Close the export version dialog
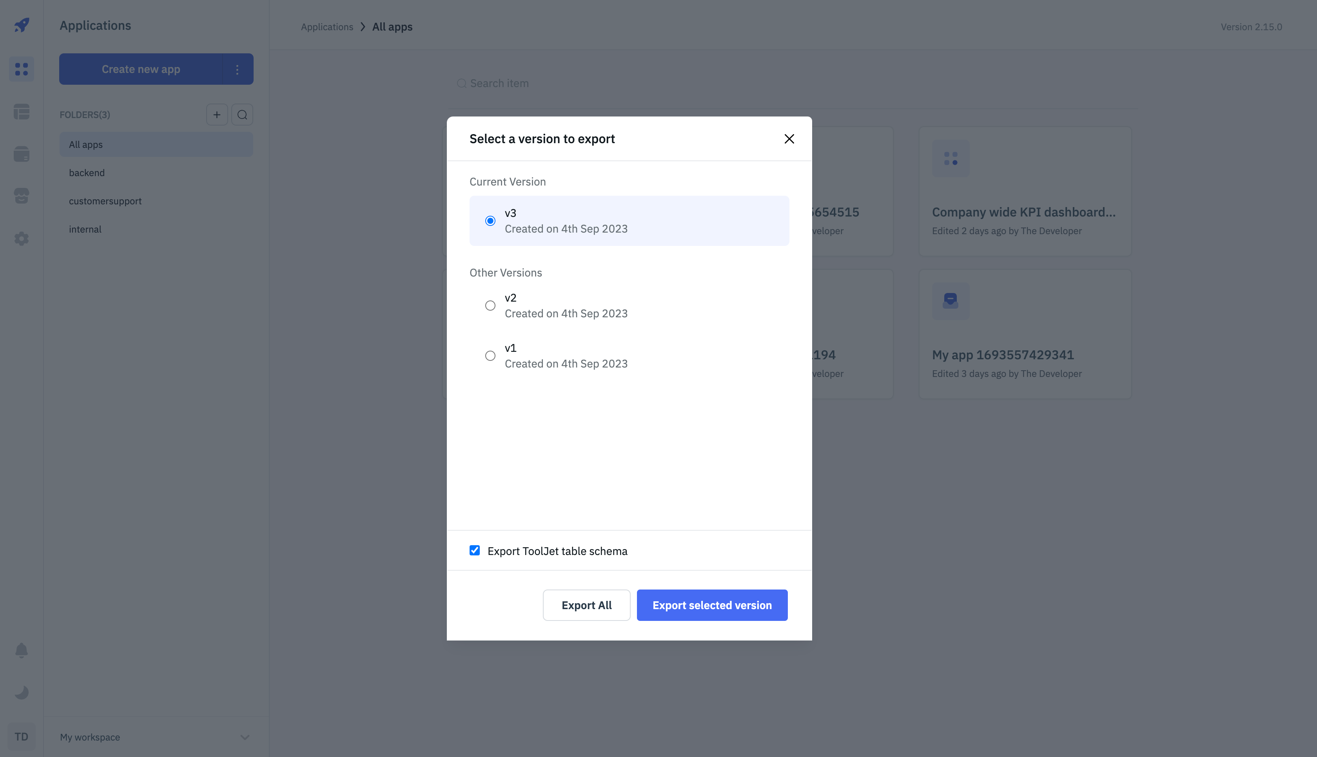This screenshot has height=757, width=1317. [789, 139]
